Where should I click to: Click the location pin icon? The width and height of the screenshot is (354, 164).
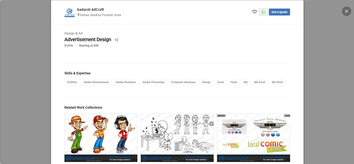tap(78, 15)
